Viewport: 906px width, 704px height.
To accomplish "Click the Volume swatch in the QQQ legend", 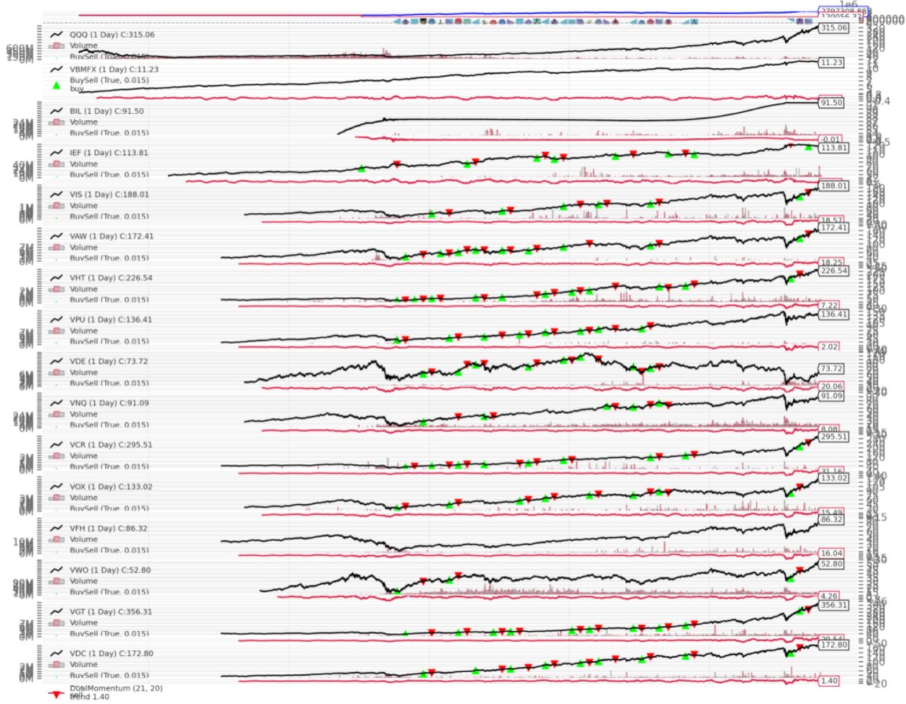I will (56, 45).
